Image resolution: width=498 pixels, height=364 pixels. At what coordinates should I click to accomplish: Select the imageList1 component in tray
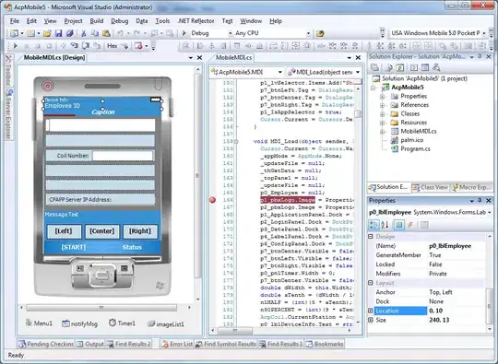point(166,324)
